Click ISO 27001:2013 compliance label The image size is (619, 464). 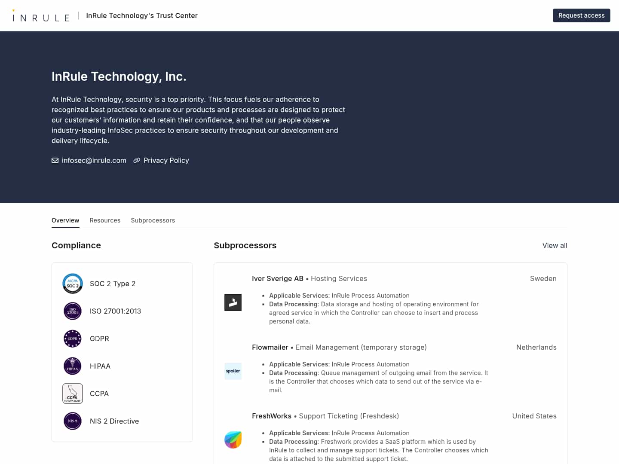(115, 311)
